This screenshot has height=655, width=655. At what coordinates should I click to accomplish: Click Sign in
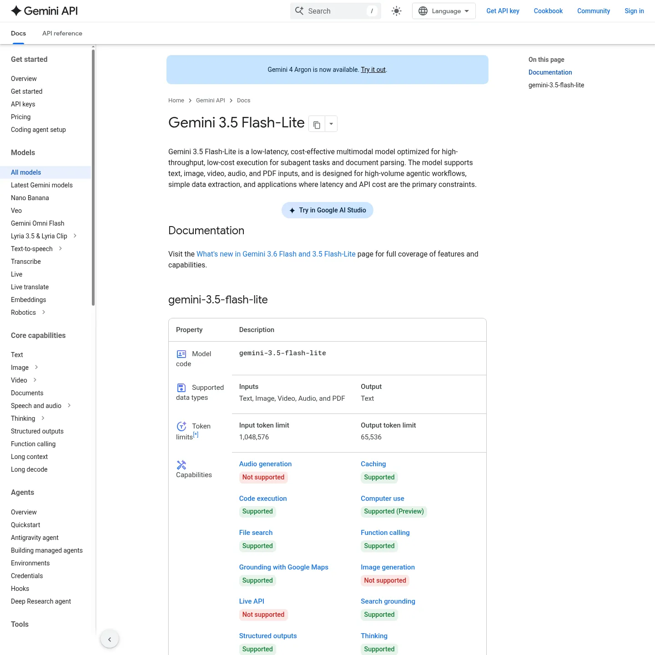pyautogui.click(x=634, y=11)
